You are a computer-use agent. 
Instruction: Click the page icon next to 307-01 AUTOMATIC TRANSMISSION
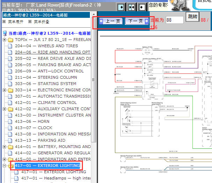tap(10, 96)
